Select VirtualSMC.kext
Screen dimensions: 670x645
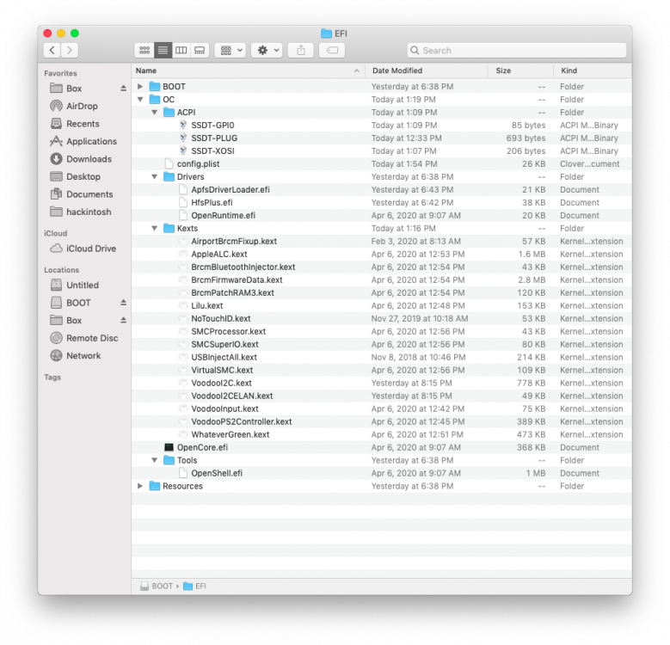382,371
